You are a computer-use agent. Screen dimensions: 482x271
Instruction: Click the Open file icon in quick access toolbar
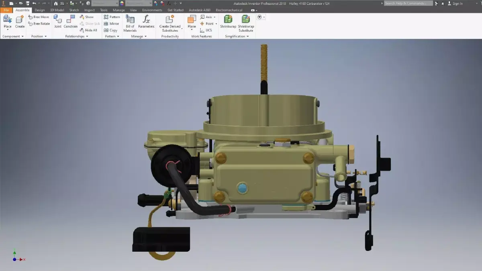coord(21,3)
